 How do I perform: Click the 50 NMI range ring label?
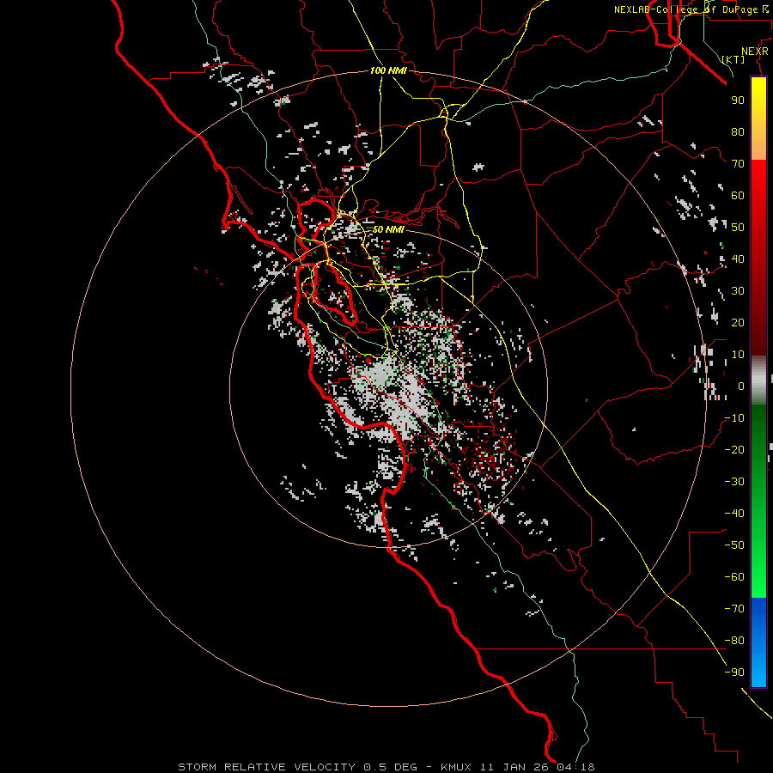click(x=388, y=229)
